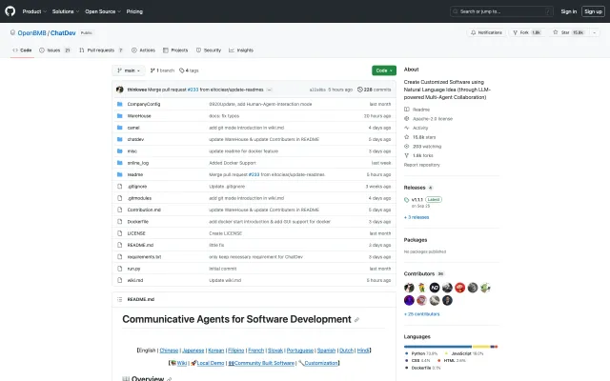Click the Sign up button
The height and width of the screenshot is (381, 610).
tap(593, 11)
